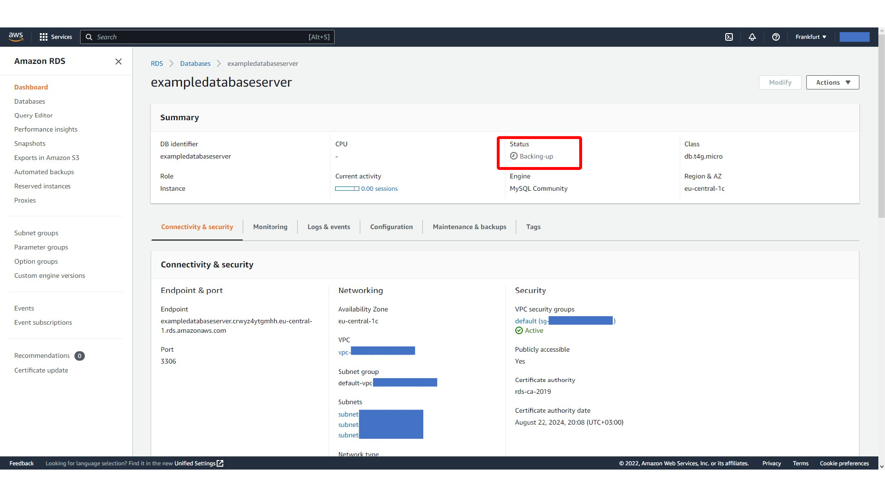Open the account name menu

pyautogui.click(x=854, y=37)
